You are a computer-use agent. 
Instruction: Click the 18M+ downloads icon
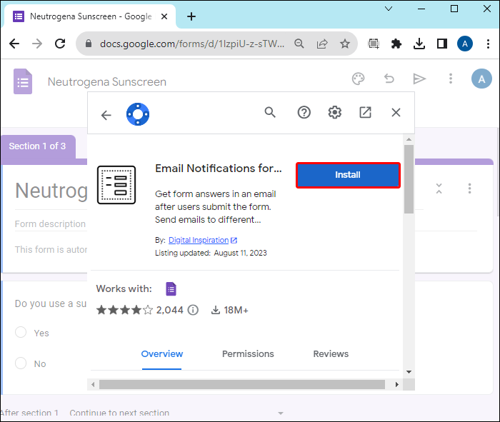[x=216, y=310]
